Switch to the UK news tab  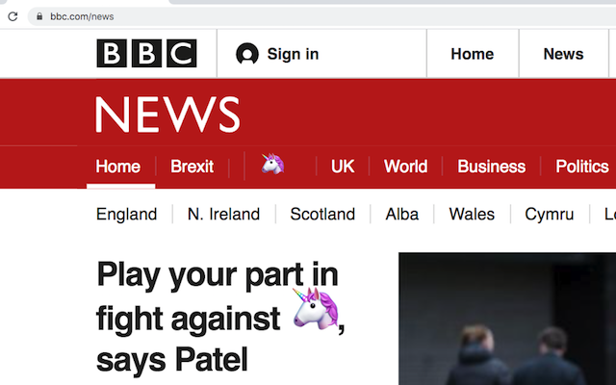343,167
